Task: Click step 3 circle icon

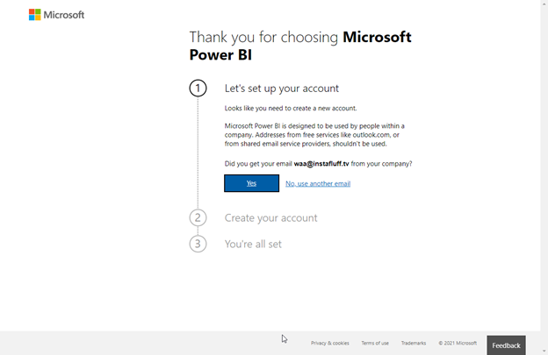Action: pos(198,244)
